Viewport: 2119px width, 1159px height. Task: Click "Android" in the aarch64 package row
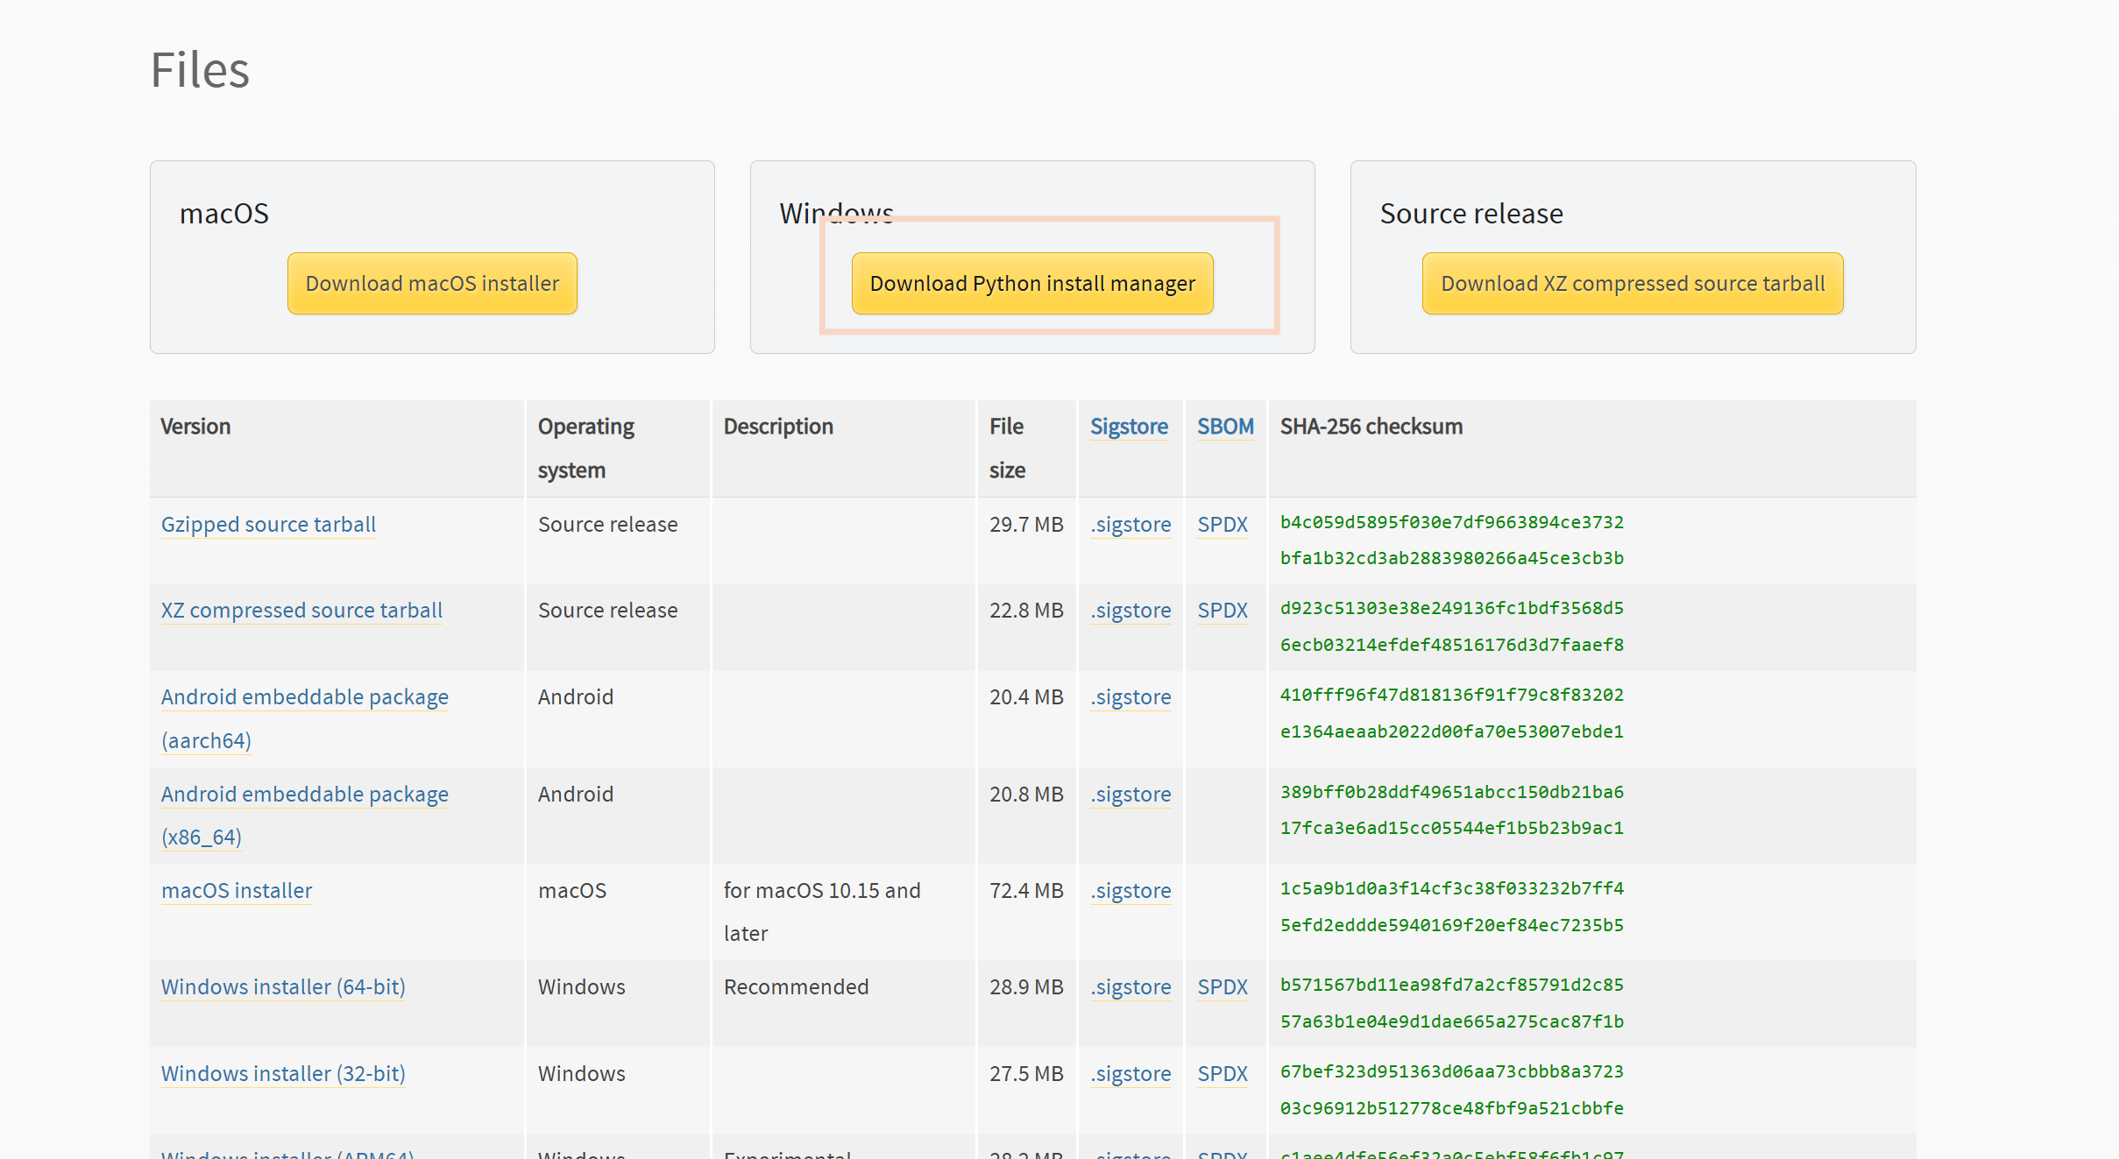(x=576, y=696)
